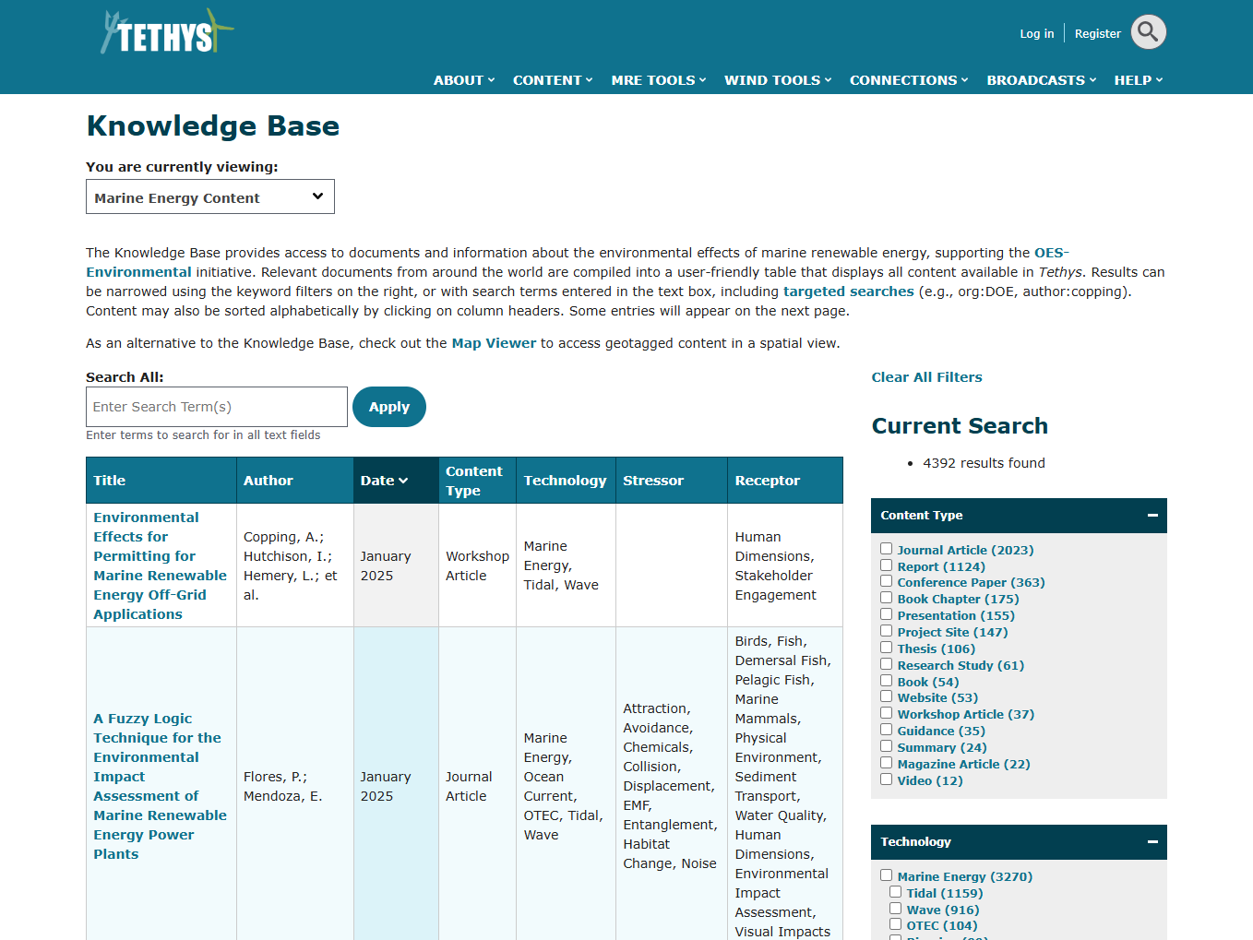The image size is (1253, 940).
Task: Tick the Book Chapter checkbox
Action: pos(886,598)
